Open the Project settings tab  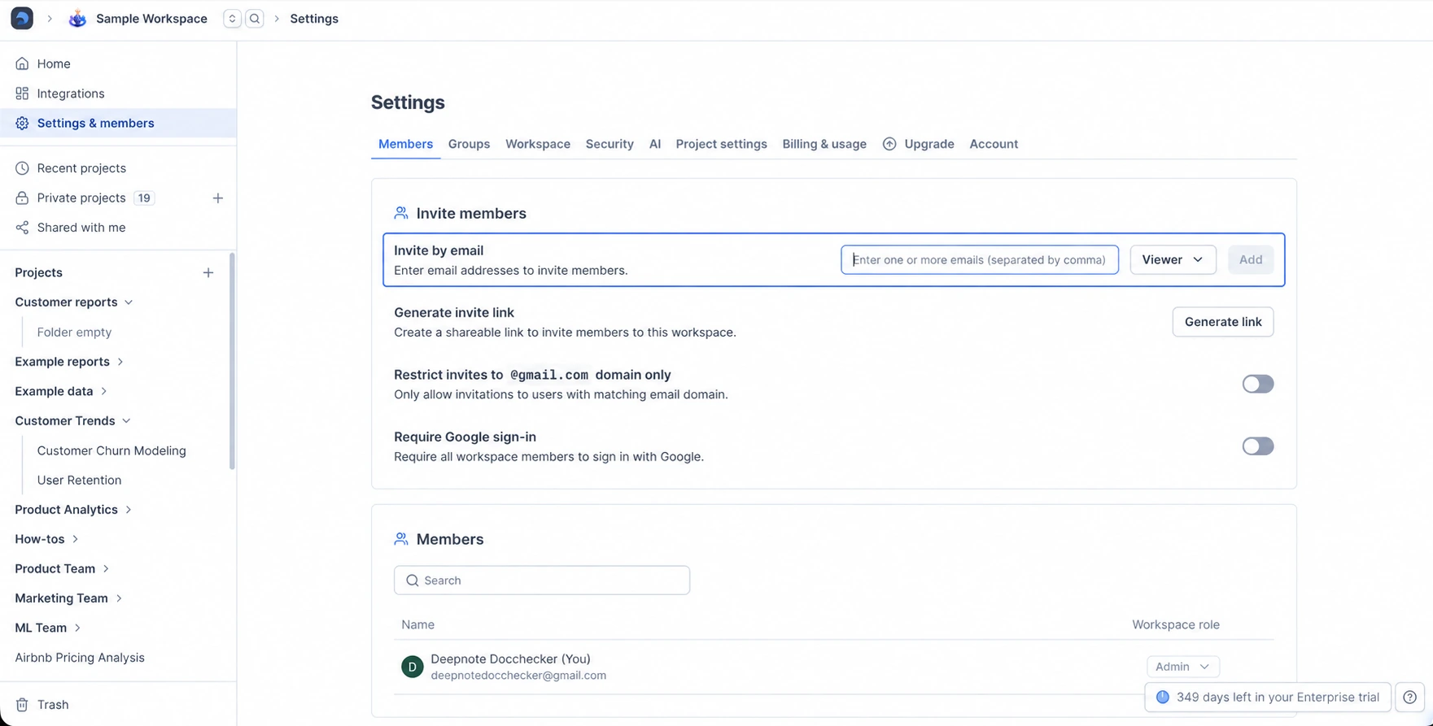721,144
